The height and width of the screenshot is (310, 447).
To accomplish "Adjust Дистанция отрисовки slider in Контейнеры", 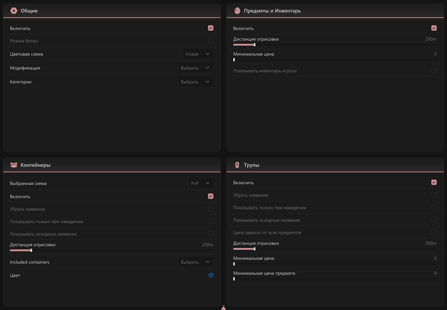I will tap(111, 250).
